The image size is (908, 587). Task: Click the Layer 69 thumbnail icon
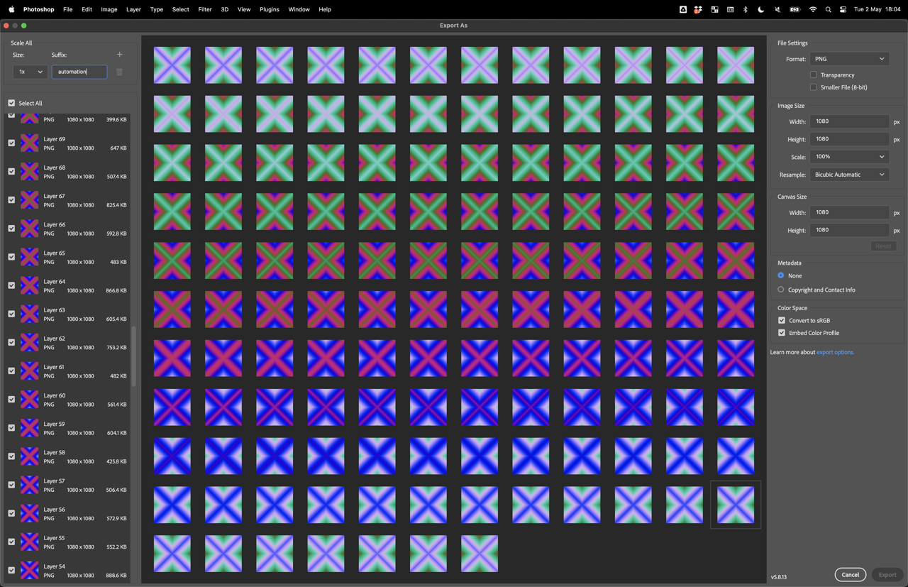coord(29,143)
